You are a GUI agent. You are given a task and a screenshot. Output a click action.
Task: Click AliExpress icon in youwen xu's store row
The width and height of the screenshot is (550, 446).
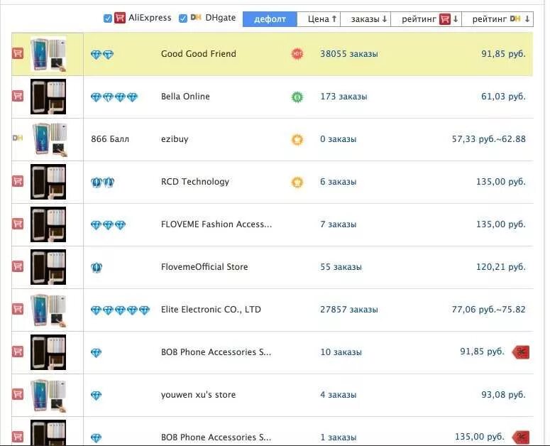tap(18, 394)
